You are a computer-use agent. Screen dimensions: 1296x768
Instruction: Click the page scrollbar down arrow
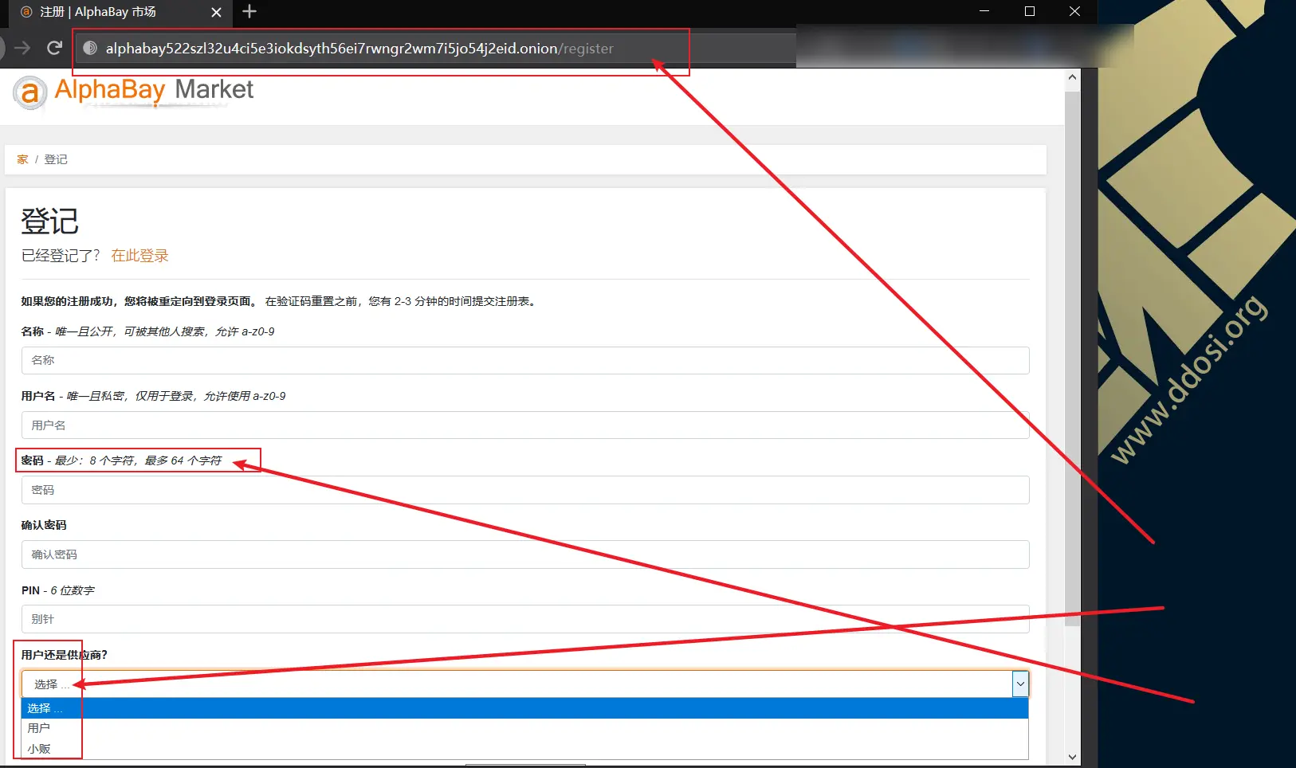pyautogui.click(x=1072, y=757)
